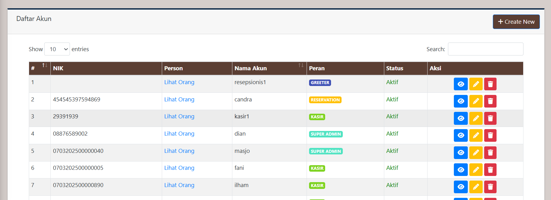The image size is (551, 200).
Task: Open the show entries dropdown
Action: pyautogui.click(x=57, y=49)
